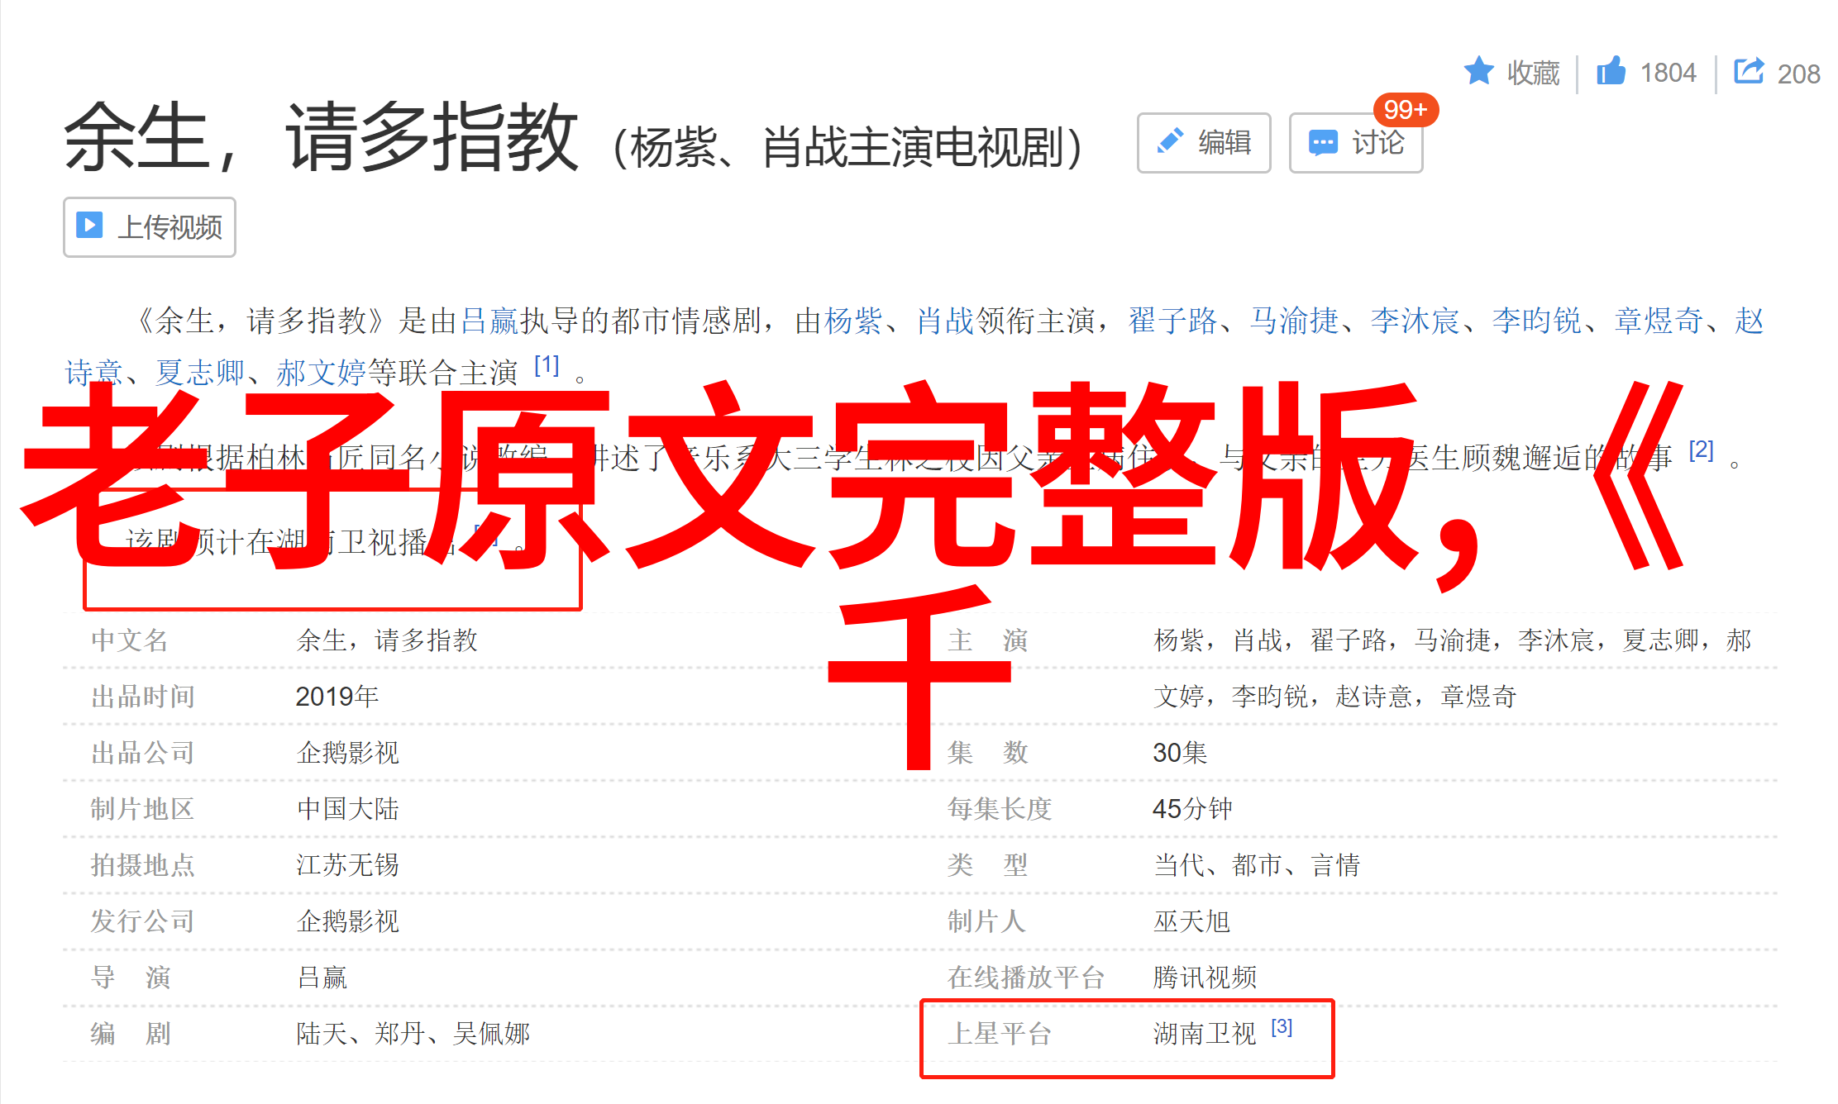Click the thumbs-up like icon
Screen dimensions: 1838x1104
click(x=1610, y=72)
